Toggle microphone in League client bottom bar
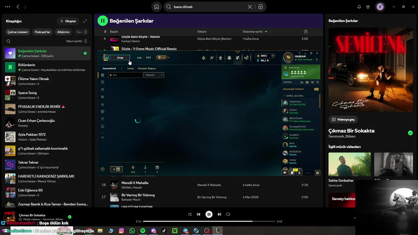 point(299,173)
